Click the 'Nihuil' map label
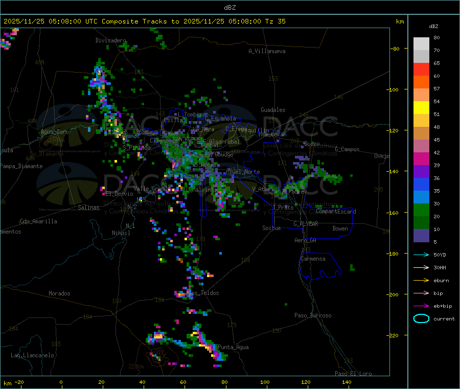 coord(121,233)
